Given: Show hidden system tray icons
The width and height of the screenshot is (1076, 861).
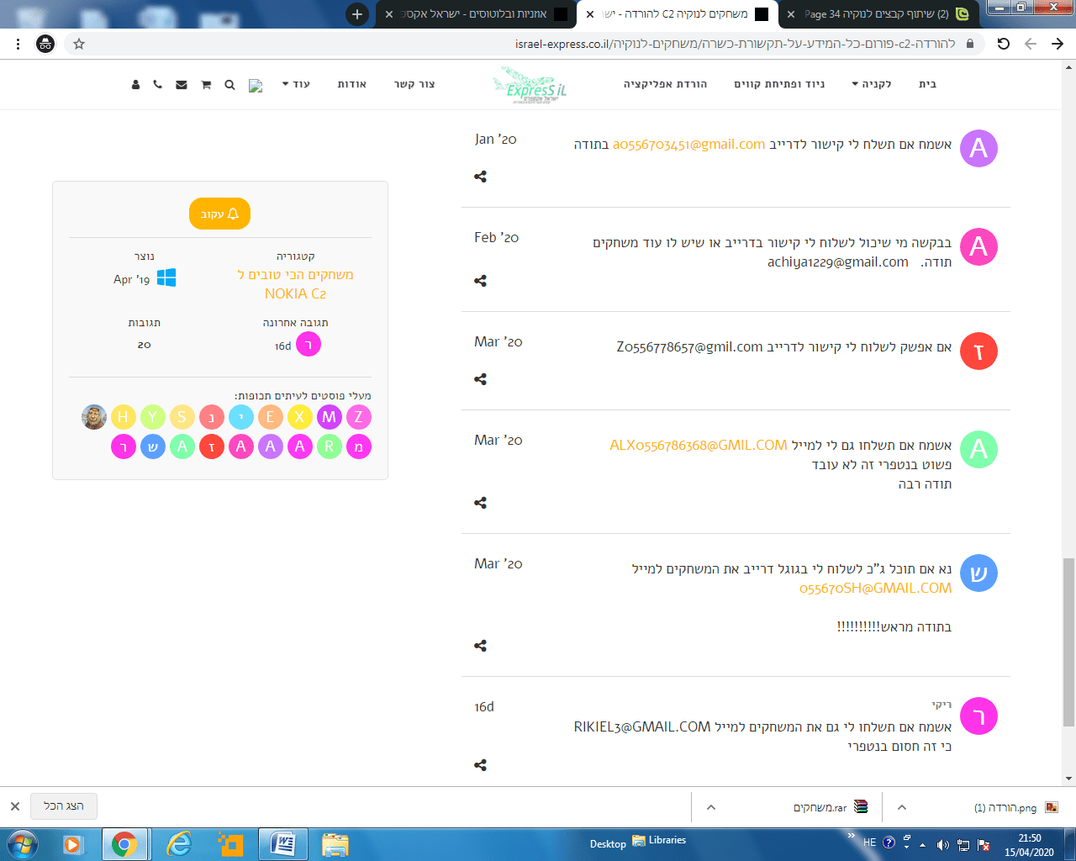Looking at the screenshot, I should click(923, 844).
